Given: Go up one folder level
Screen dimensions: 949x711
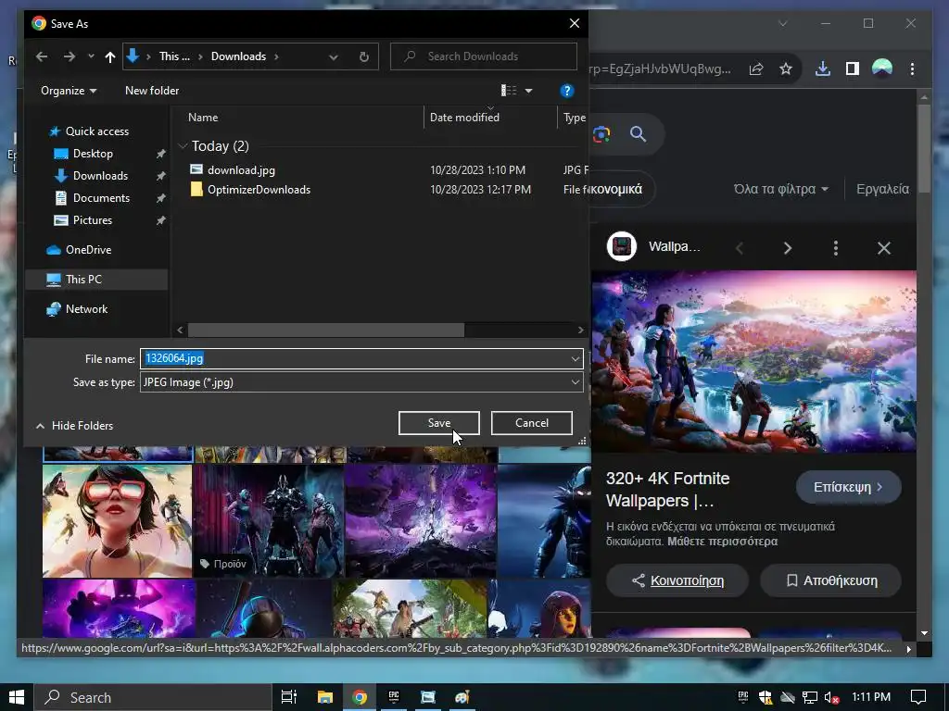Looking at the screenshot, I should click(109, 56).
